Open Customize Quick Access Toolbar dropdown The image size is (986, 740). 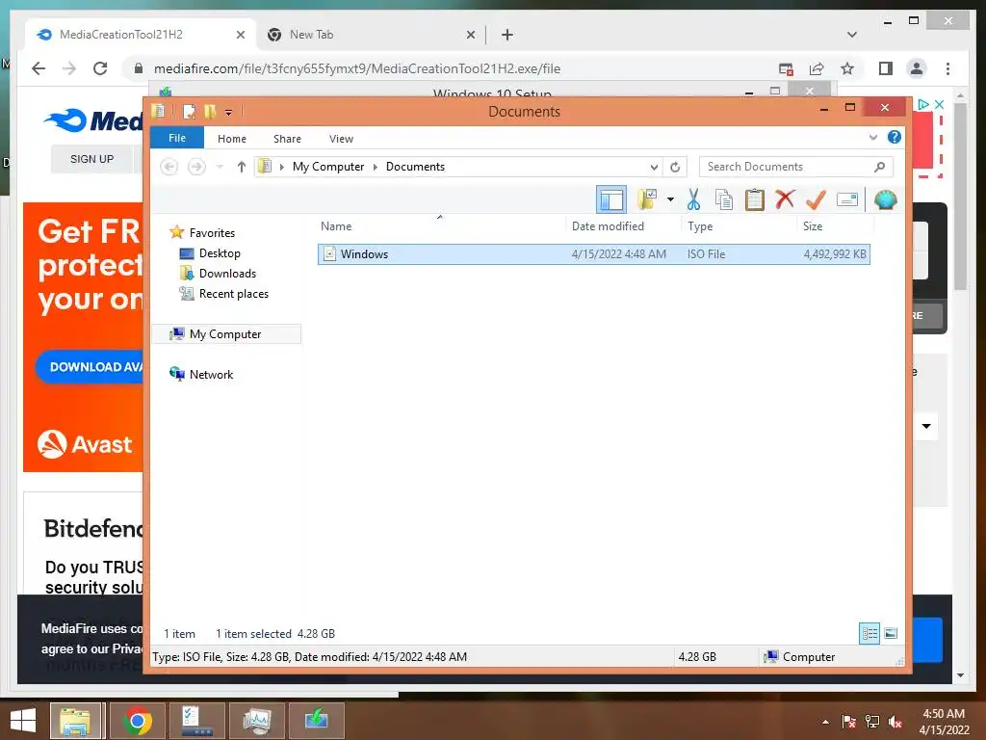pos(228,113)
